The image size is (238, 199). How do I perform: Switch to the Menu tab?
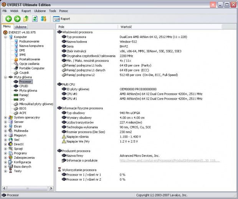(x=7, y=27)
